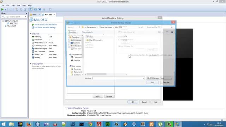Click the Cancelar button
Image resolution: width=226 pixels, height=127 pixels.
[x=166, y=82]
